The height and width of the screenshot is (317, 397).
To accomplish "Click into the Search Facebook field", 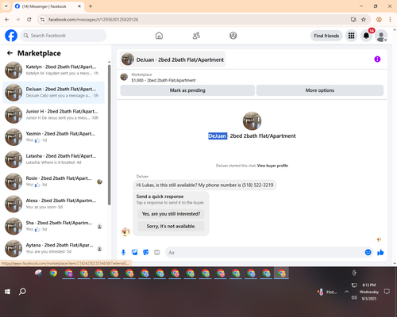I will pos(64,36).
